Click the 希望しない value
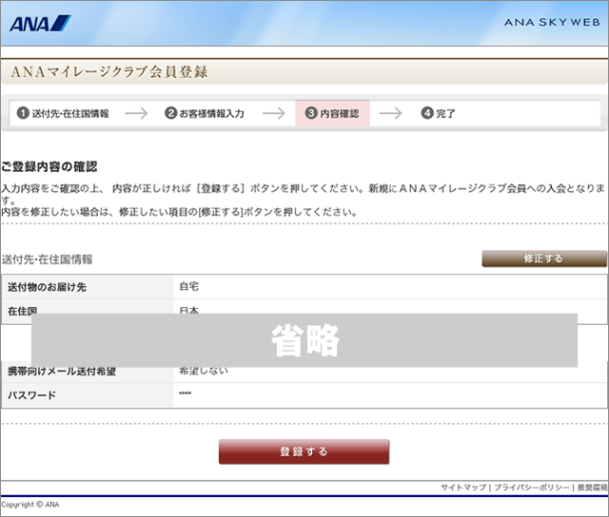Screen dimensions: 609x517 click(204, 371)
